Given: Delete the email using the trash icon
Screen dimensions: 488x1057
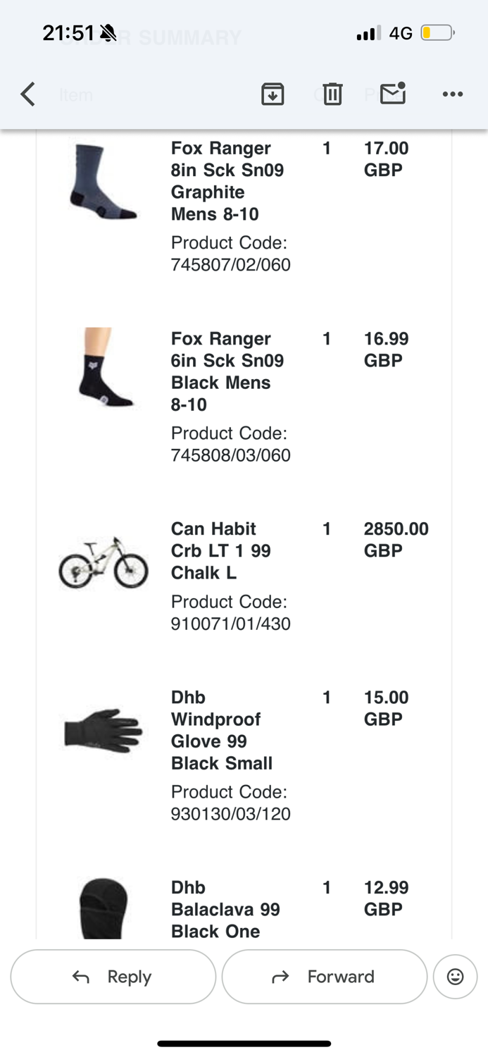Looking at the screenshot, I should click(332, 94).
